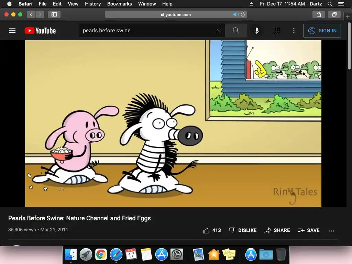Open Spotlight search in menu bar
The height and width of the screenshot is (264, 352).
(330, 4)
